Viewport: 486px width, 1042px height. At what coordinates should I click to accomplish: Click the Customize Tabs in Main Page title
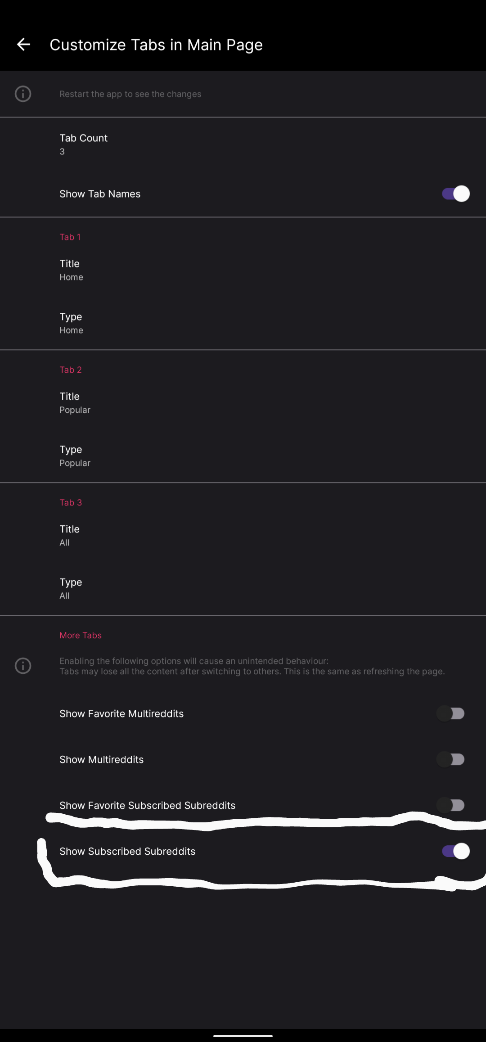pyautogui.click(x=157, y=44)
